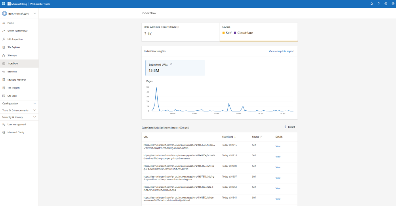Image resolution: width=396 pixels, height=206 pixels.
Task: Click the purple Cloudflare source swatch
Action: [235, 32]
